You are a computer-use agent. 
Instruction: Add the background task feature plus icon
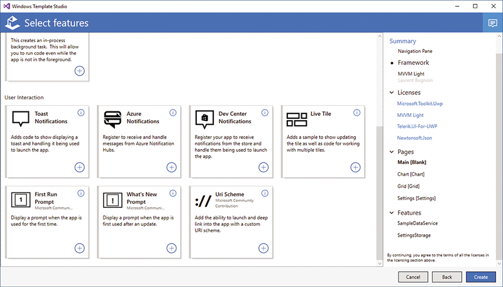click(80, 70)
